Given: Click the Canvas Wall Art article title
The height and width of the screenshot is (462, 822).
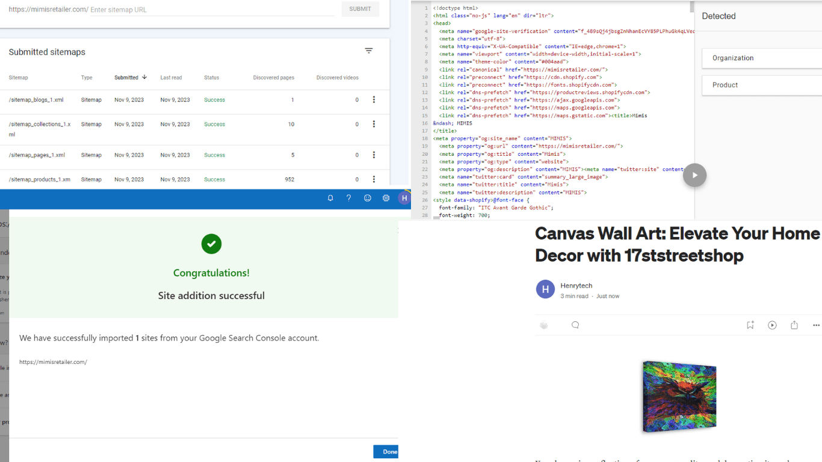Looking at the screenshot, I should 678,244.
